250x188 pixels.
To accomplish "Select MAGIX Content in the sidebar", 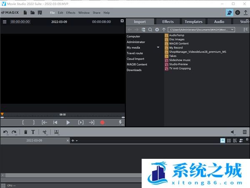I will pos(137,65).
